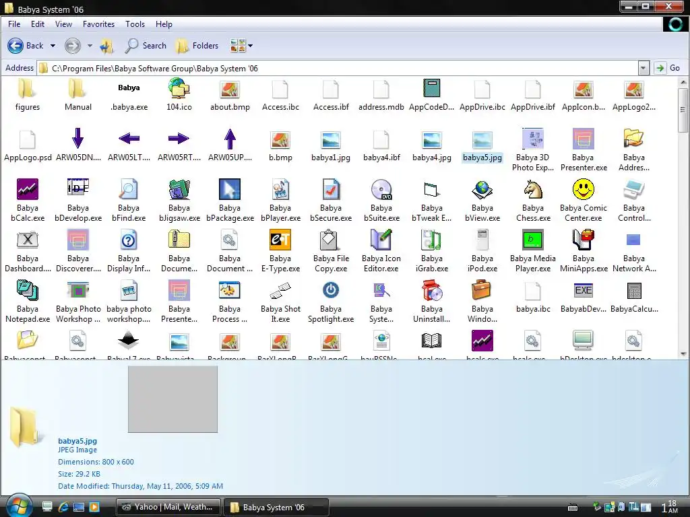The height and width of the screenshot is (517, 690).
Task: Open the File menu
Action: tap(14, 24)
